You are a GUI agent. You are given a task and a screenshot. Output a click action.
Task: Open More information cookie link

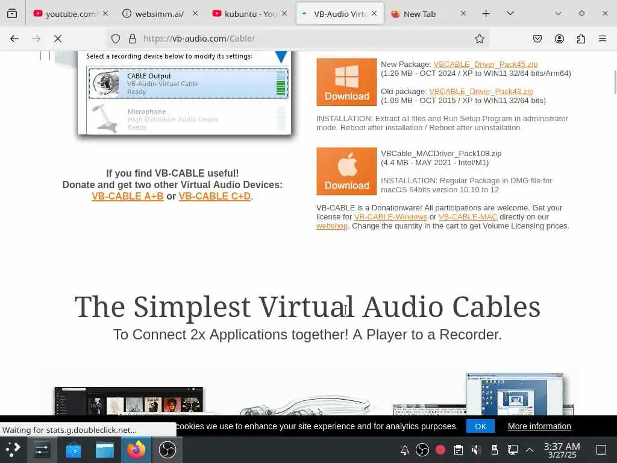539,426
